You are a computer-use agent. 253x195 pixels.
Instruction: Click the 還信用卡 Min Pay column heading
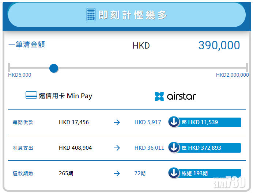click(65, 96)
